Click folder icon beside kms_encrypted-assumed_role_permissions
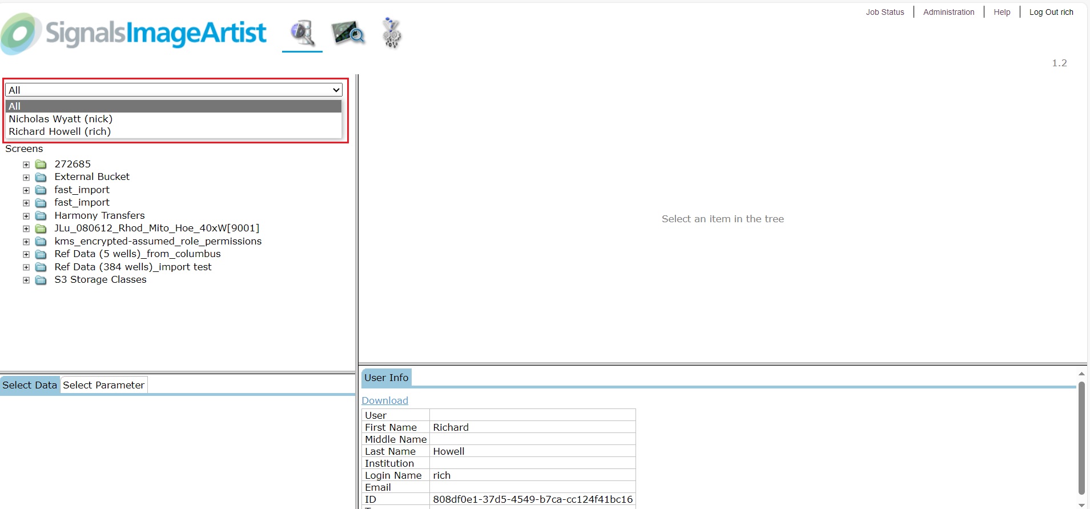The image size is (1090, 509). (41, 242)
